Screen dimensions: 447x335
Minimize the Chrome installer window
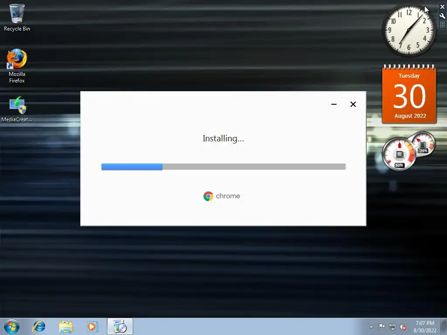(334, 104)
